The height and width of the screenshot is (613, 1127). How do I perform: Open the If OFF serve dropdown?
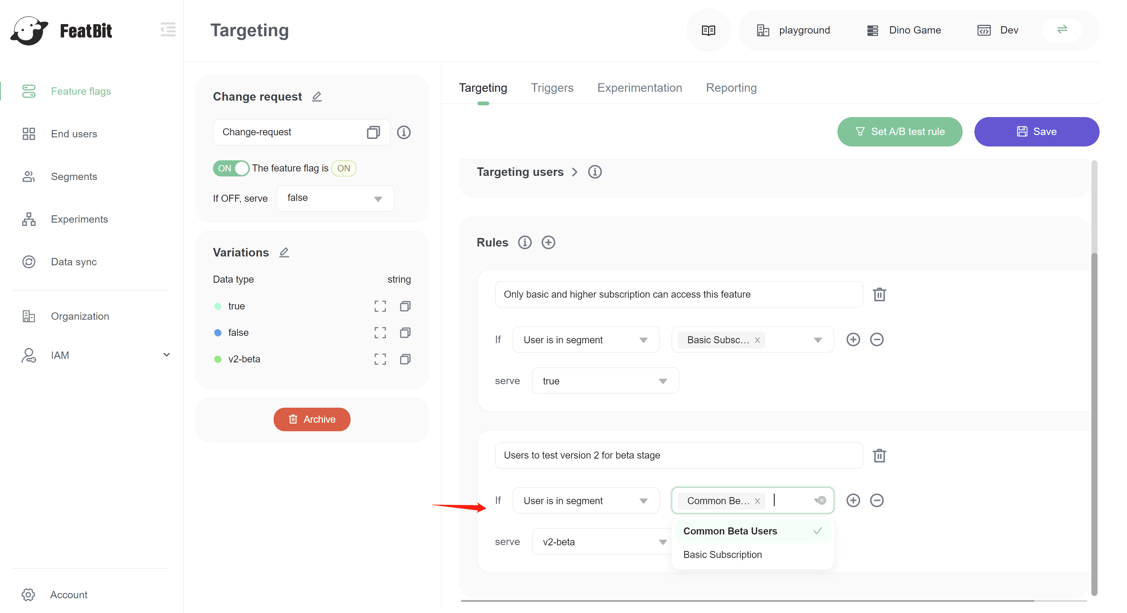335,198
